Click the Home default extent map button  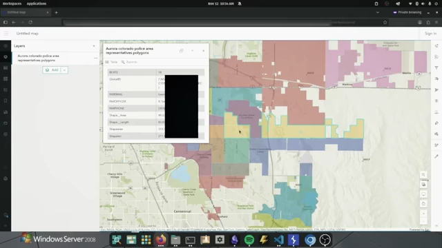coord(423,204)
